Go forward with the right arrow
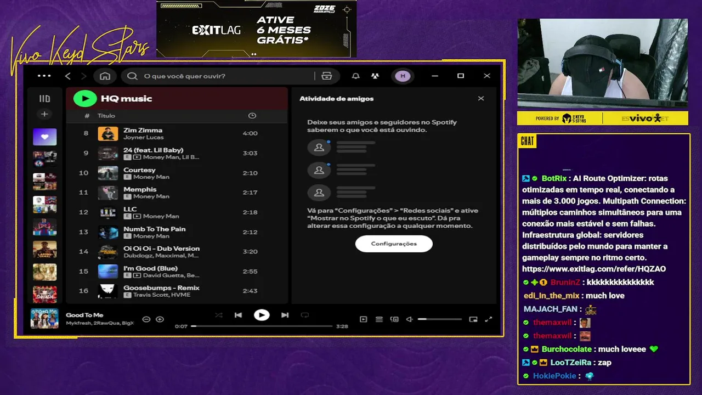The width and height of the screenshot is (702, 395). point(83,76)
